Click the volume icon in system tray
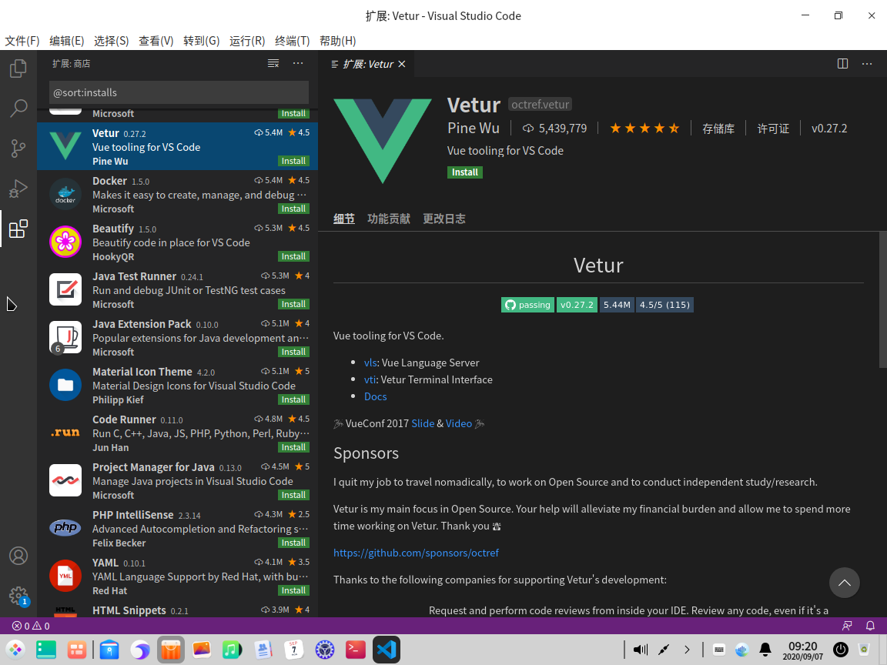 [641, 650]
